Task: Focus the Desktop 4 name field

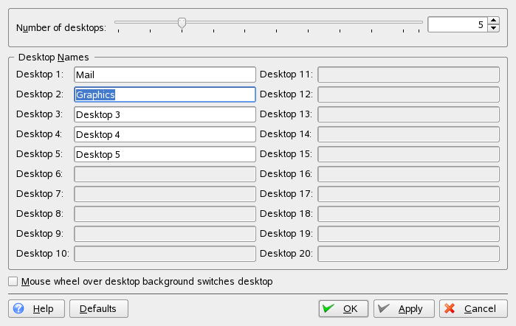Action: coord(165,134)
